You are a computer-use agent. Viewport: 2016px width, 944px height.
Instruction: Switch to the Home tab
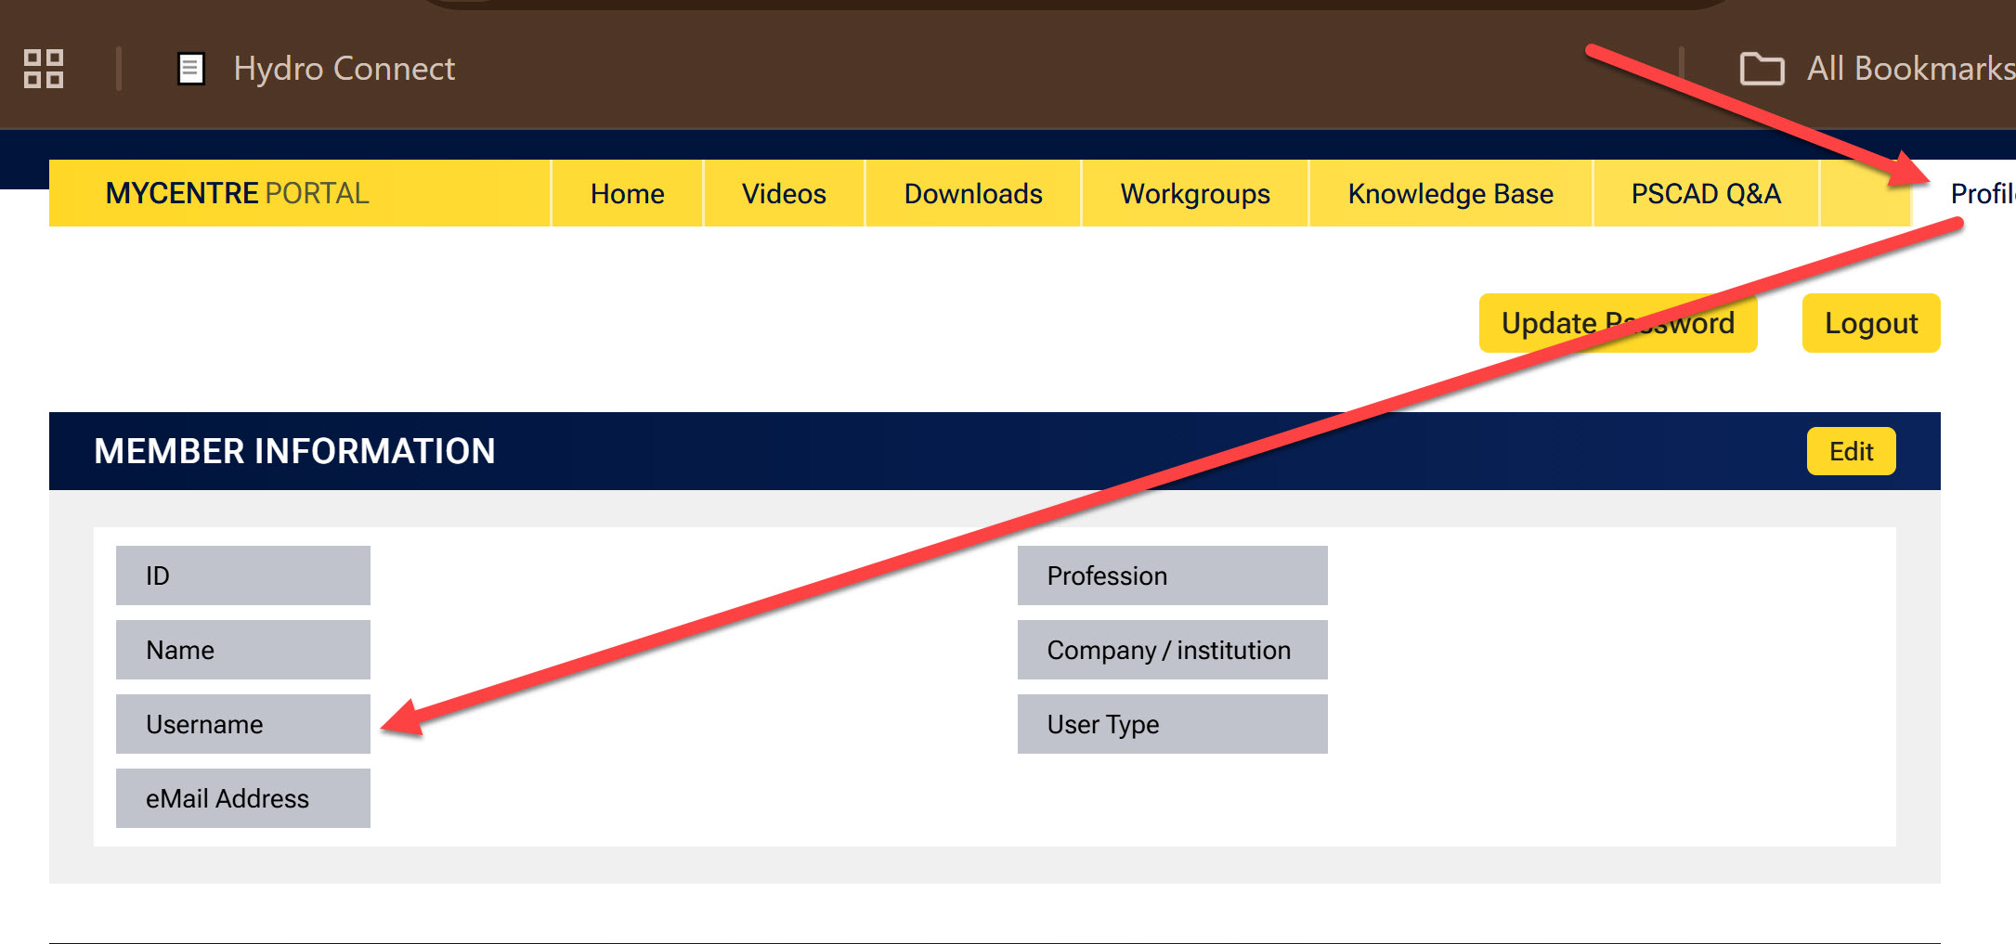click(x=626, y=193)
